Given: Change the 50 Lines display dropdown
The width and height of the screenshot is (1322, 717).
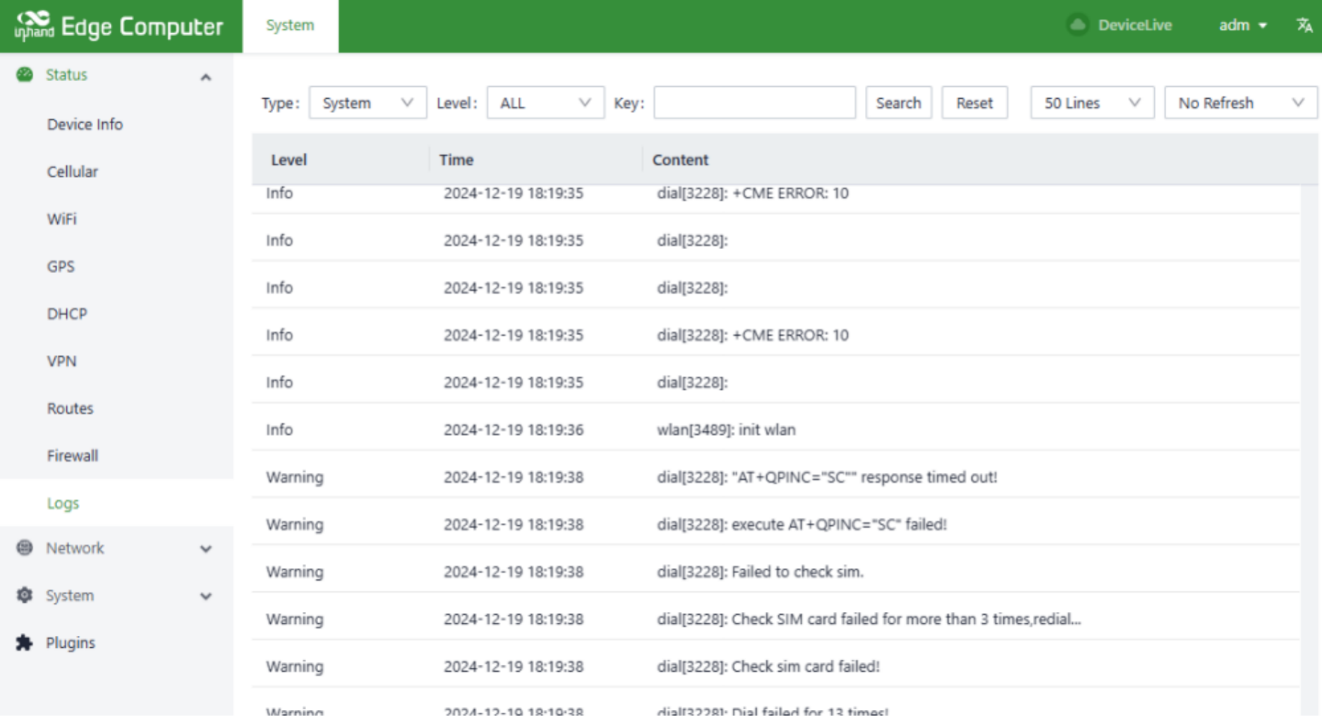Looking at the screenshot, I should 1091,103.
